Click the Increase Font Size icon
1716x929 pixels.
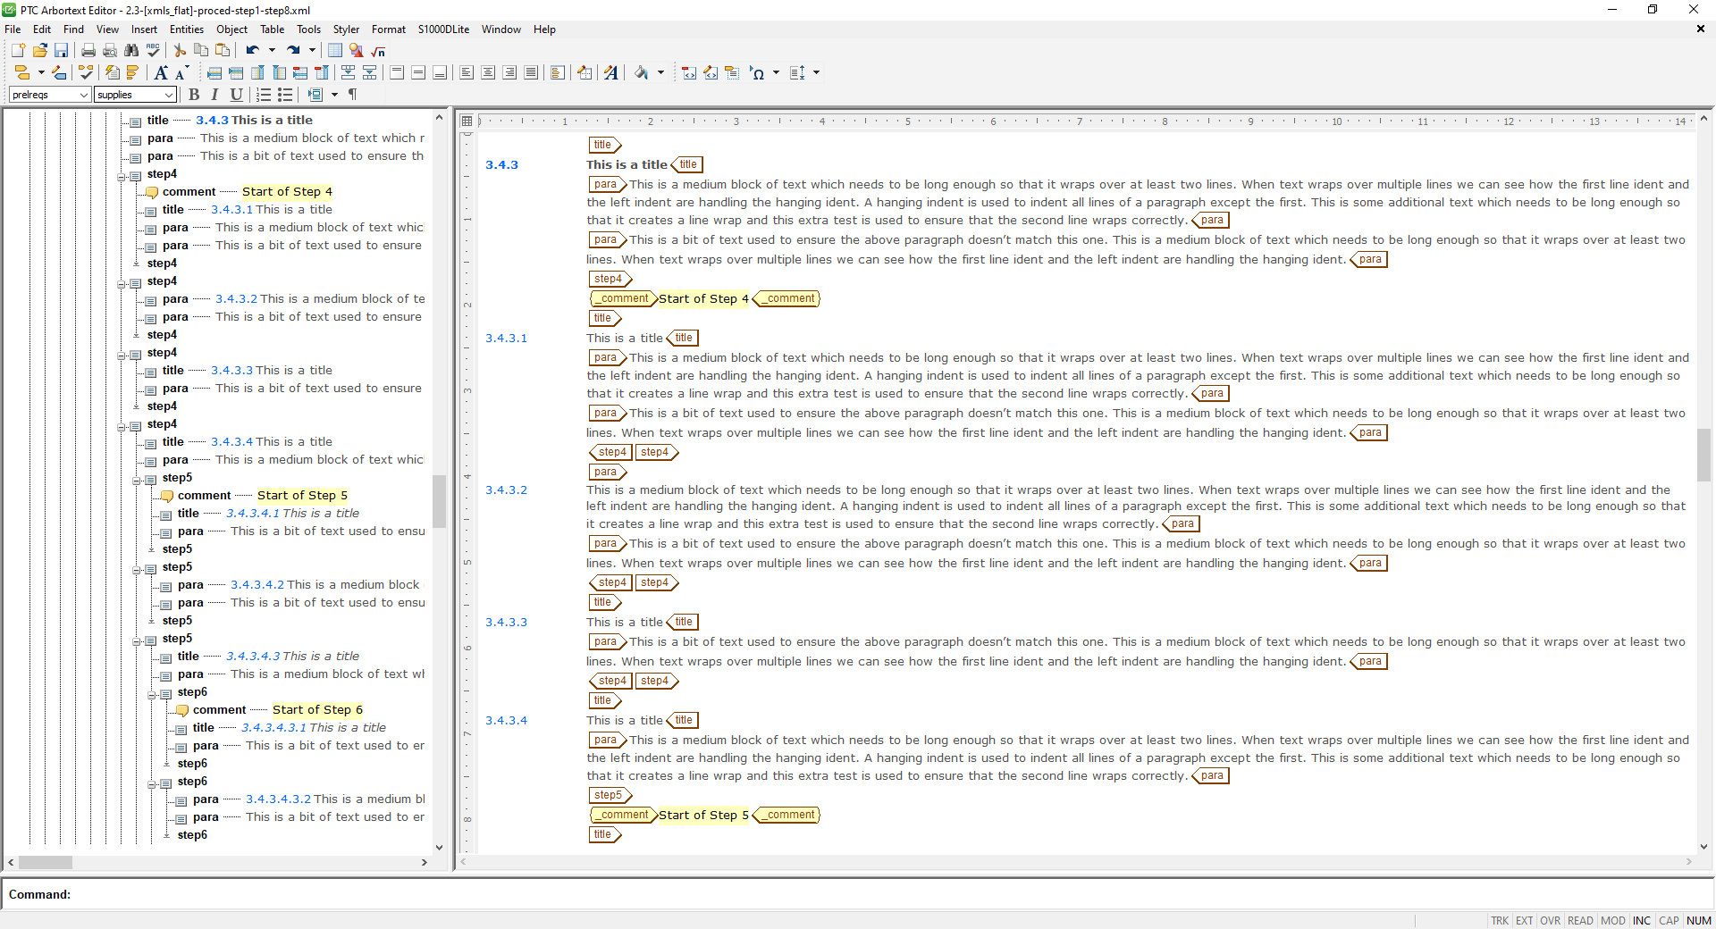coord(161,72)
